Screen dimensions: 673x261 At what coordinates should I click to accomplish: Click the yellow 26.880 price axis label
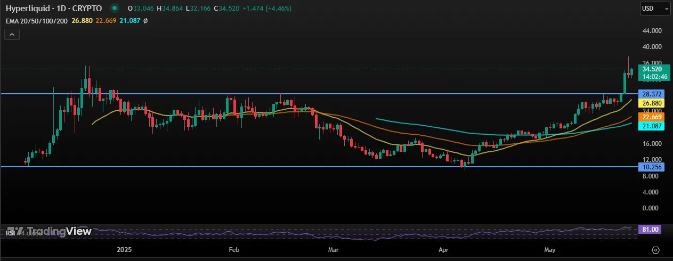click(x=652, y=103)
